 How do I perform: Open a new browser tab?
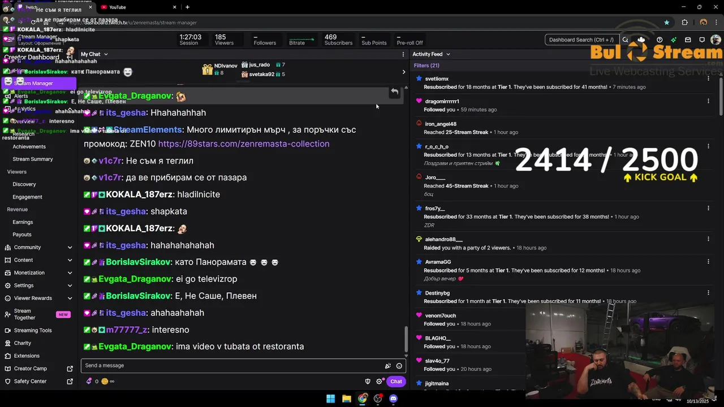pyautogui.click(x=187, y=7)
